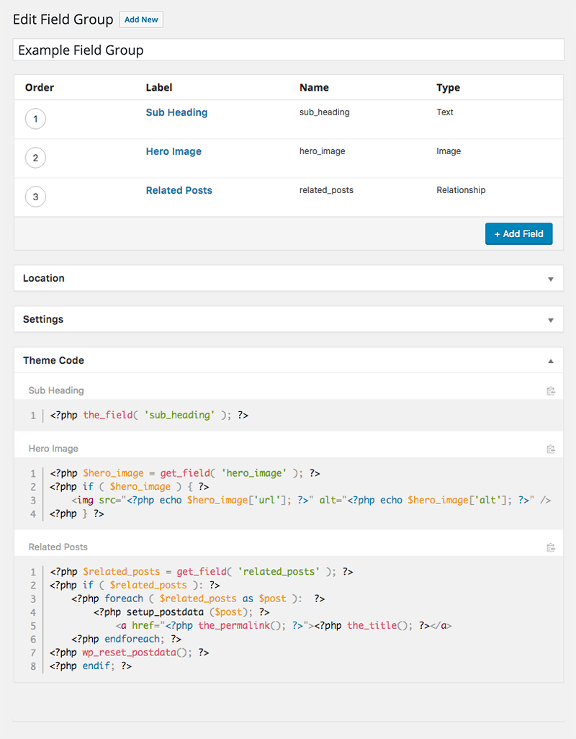Open the Sub Heading field for editing
The height and width of the screenshot is (739, 576).
(x=176, y=112)
